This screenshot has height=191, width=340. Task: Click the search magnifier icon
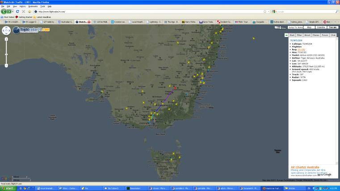337,12
